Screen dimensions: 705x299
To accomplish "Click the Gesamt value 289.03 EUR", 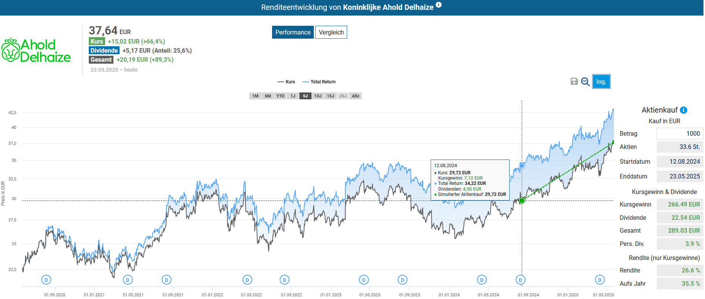I will click(x=680, y=230).
